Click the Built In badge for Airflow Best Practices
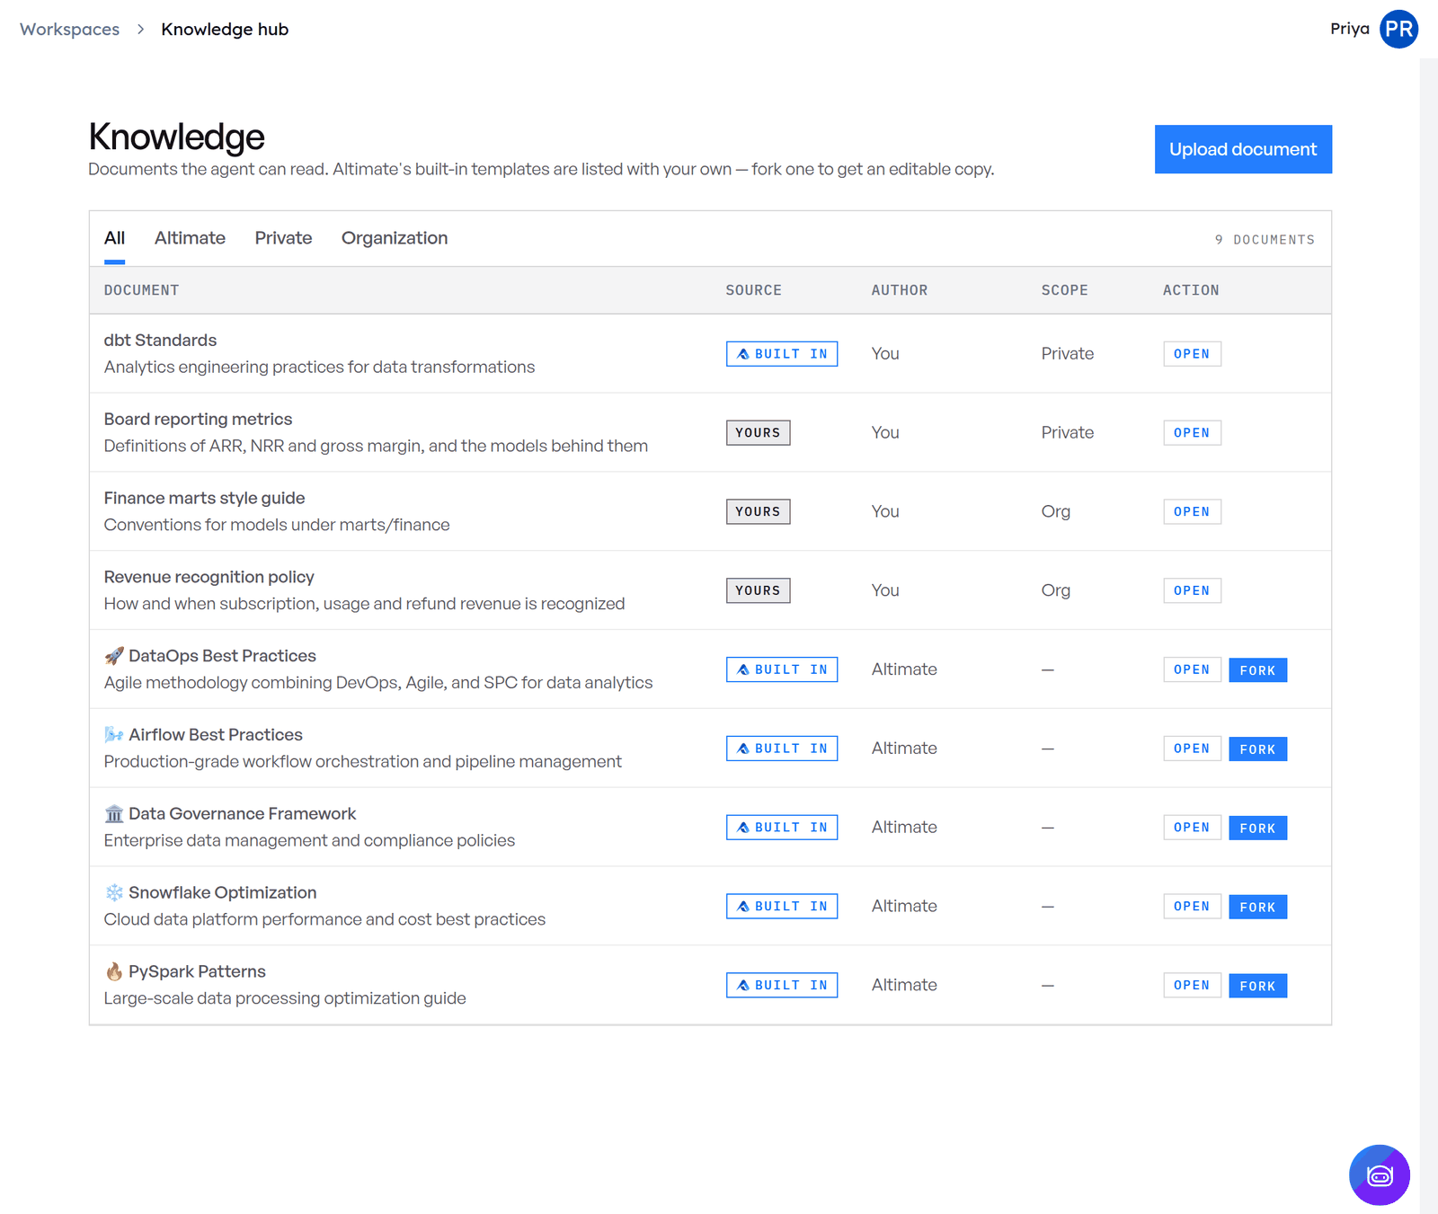This screenshot has height=1214, width=1438. [x=782, y=749]
